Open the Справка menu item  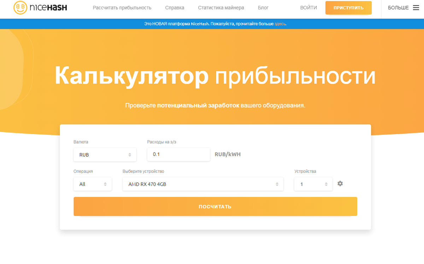pos(175,8)
